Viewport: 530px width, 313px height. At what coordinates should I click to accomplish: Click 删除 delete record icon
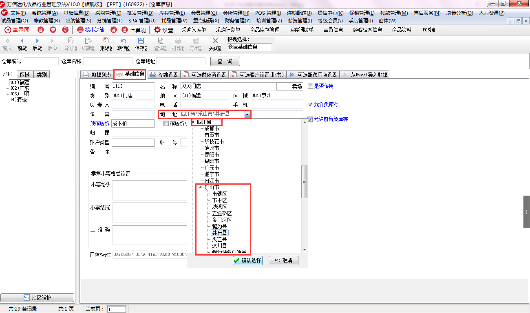pos(106,44)
